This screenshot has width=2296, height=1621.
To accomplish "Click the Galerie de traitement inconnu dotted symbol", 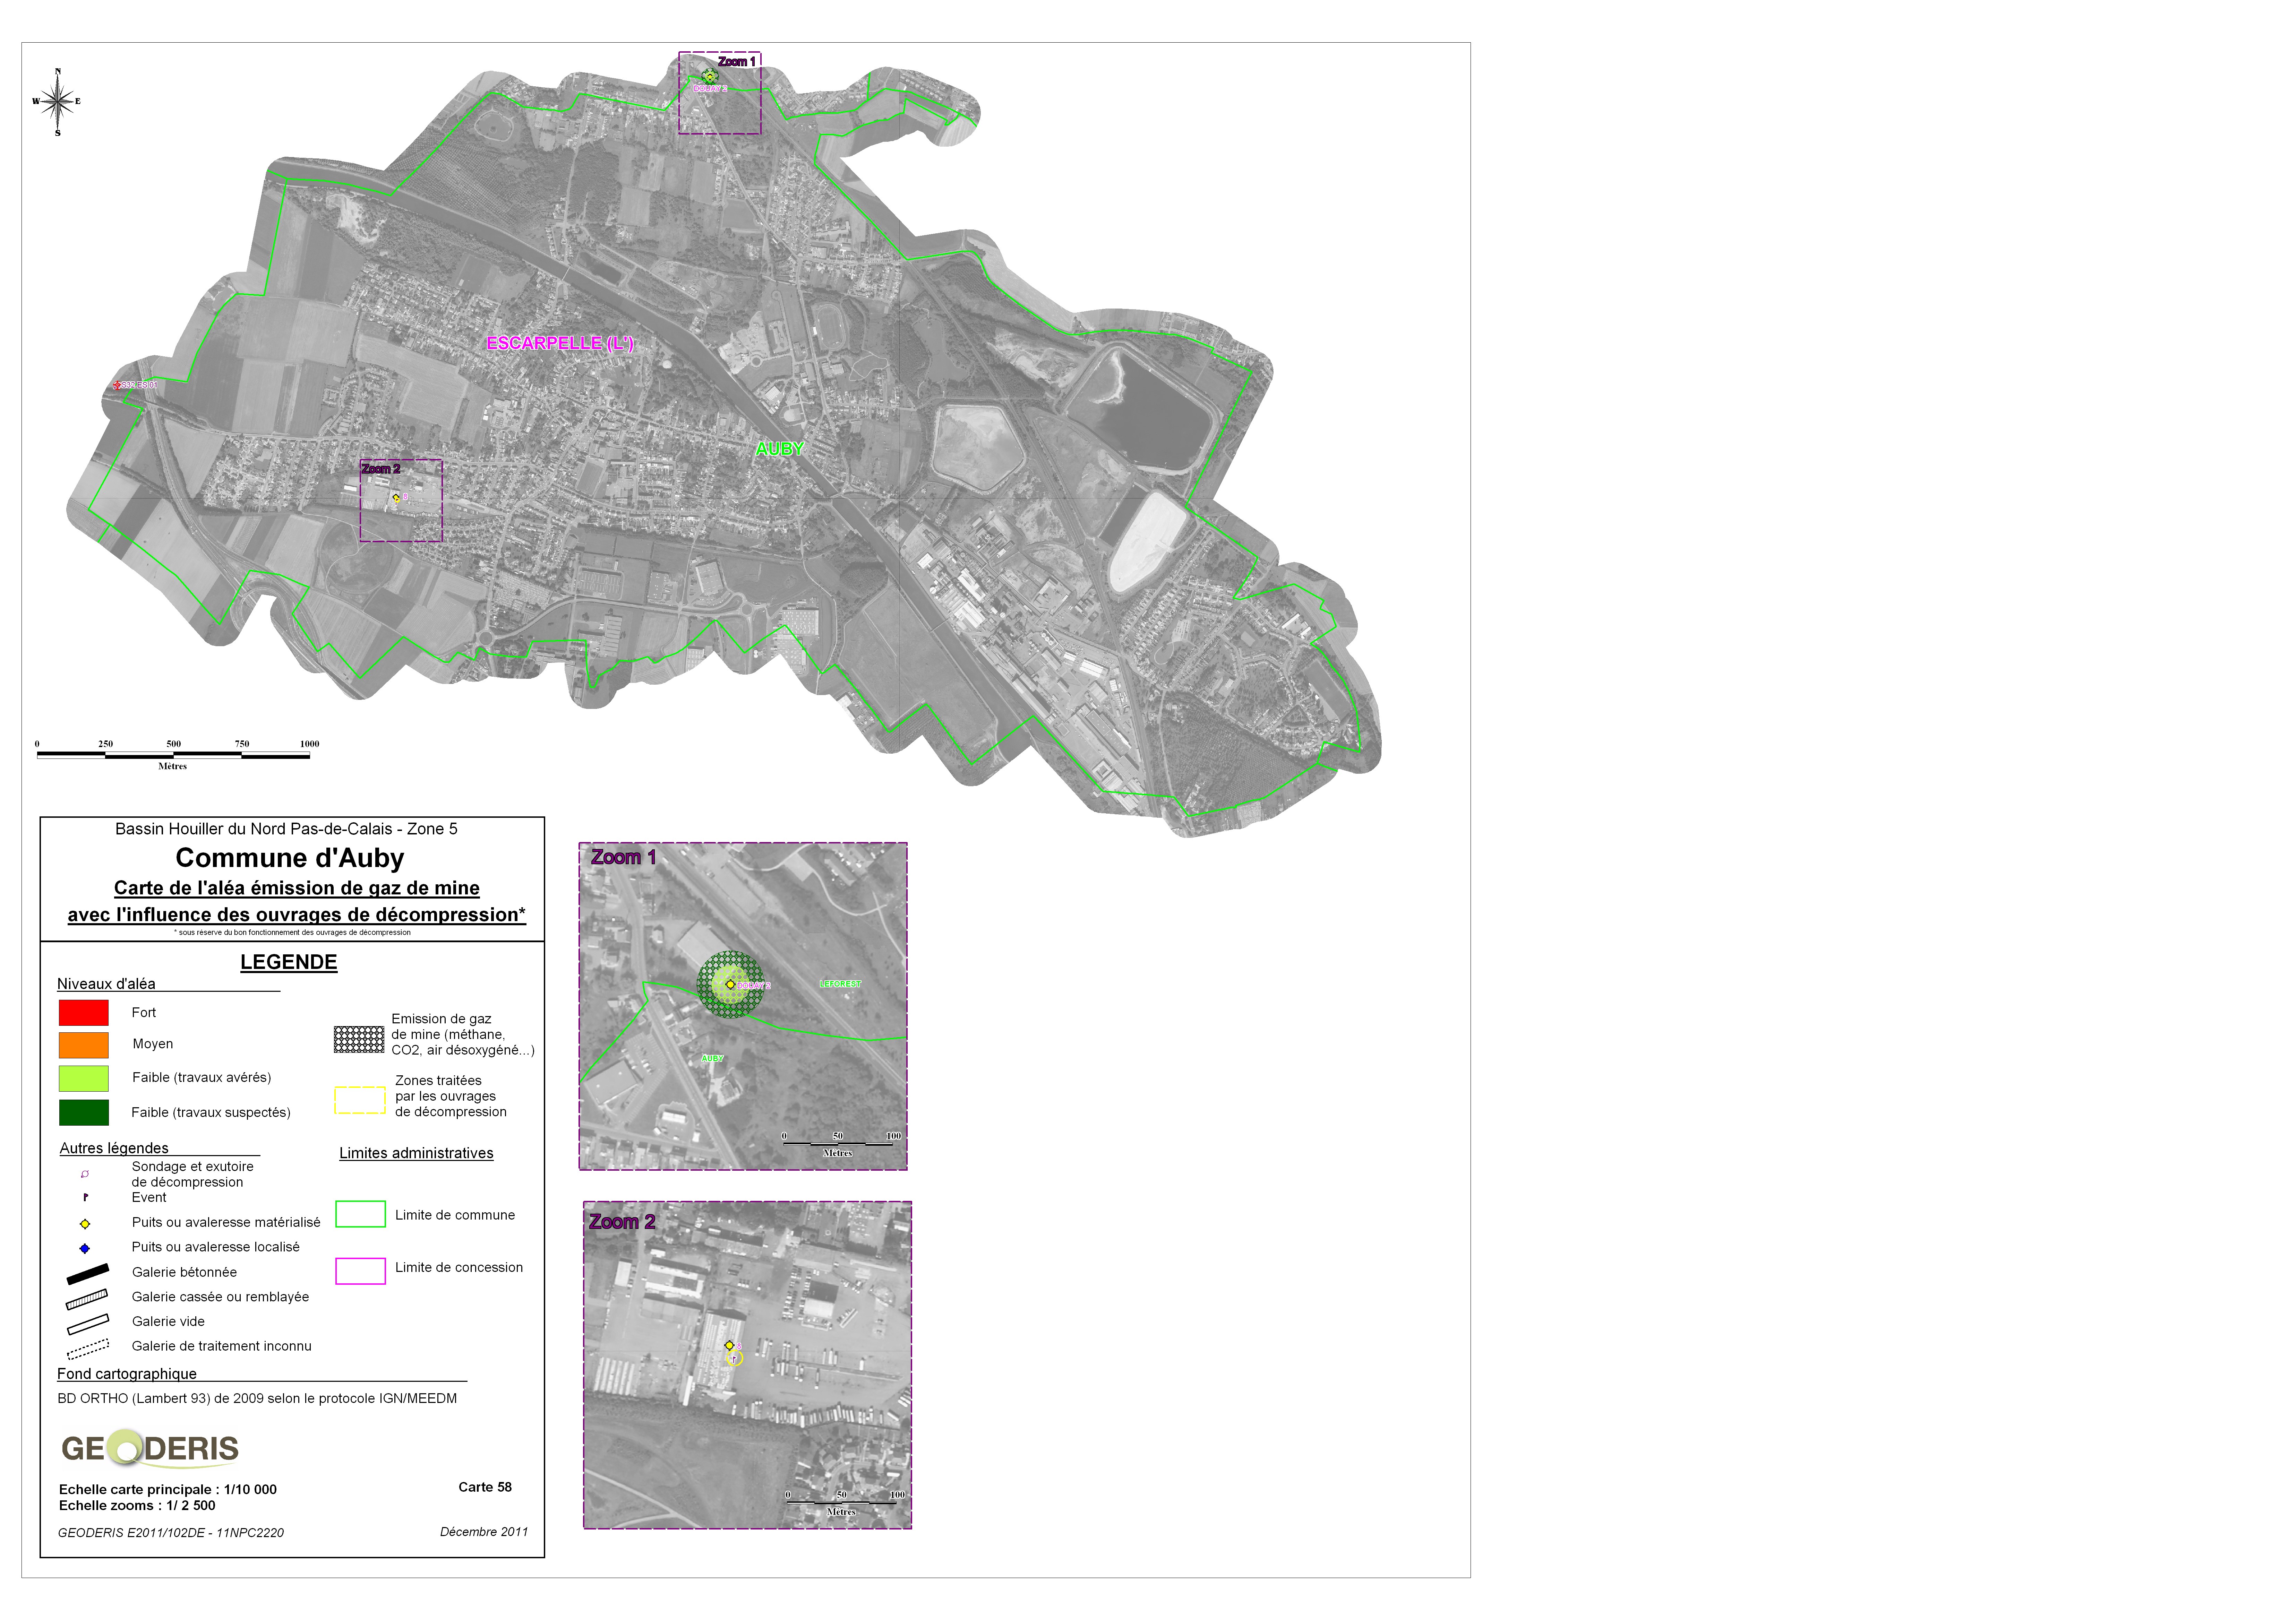I will click(88, 1349).
